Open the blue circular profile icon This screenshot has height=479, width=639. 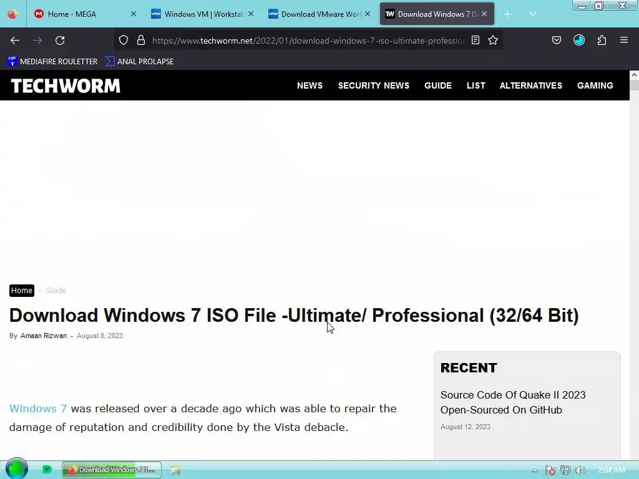[x=578, y=40]
